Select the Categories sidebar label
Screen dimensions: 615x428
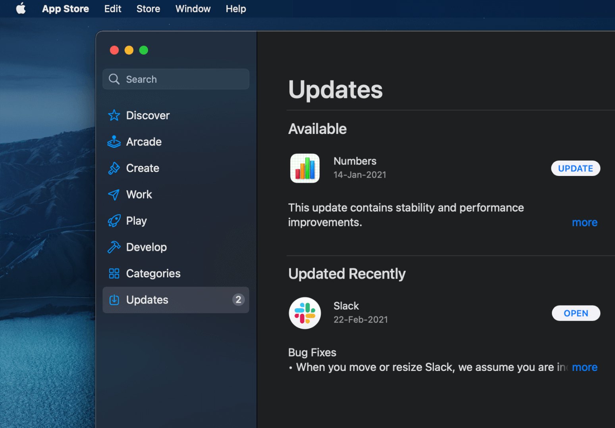coord(153,273)
